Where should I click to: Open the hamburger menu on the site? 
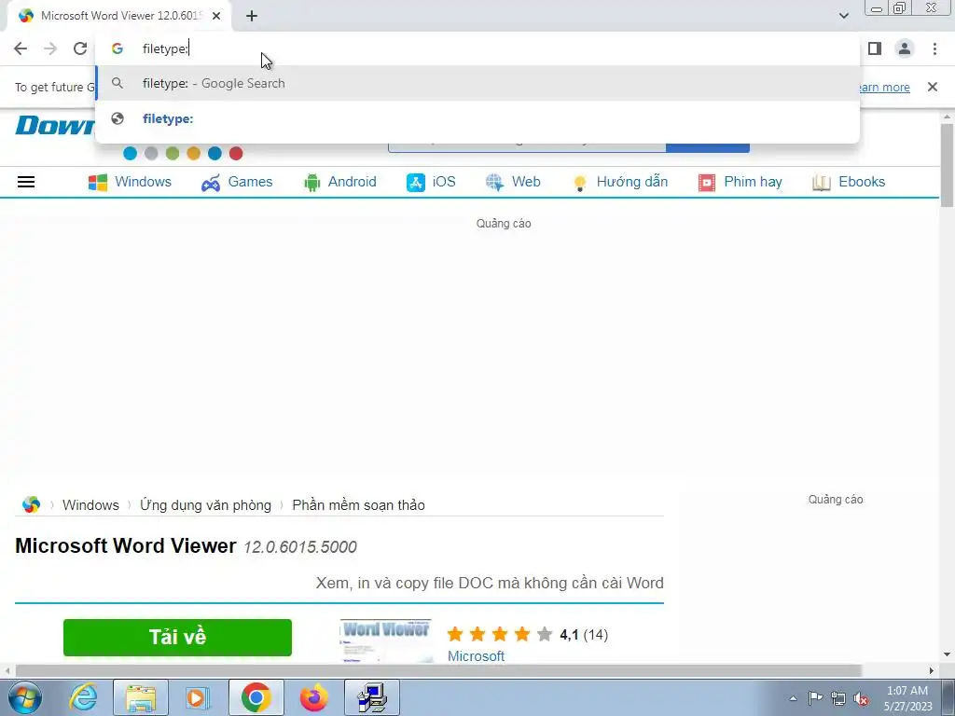[x=25, y=182]
